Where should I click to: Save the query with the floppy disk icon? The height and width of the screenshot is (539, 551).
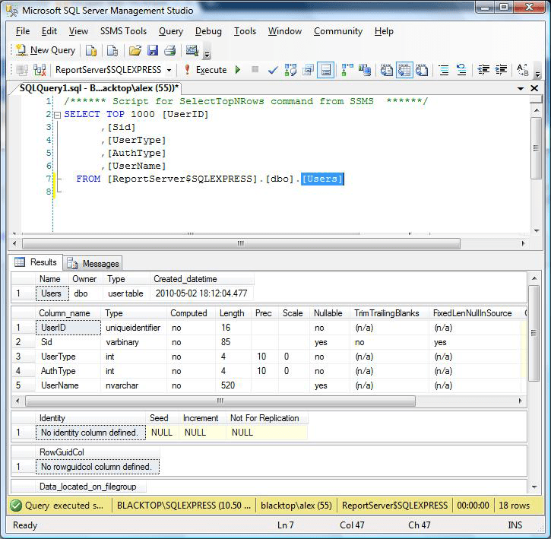[x=152, y=50]
